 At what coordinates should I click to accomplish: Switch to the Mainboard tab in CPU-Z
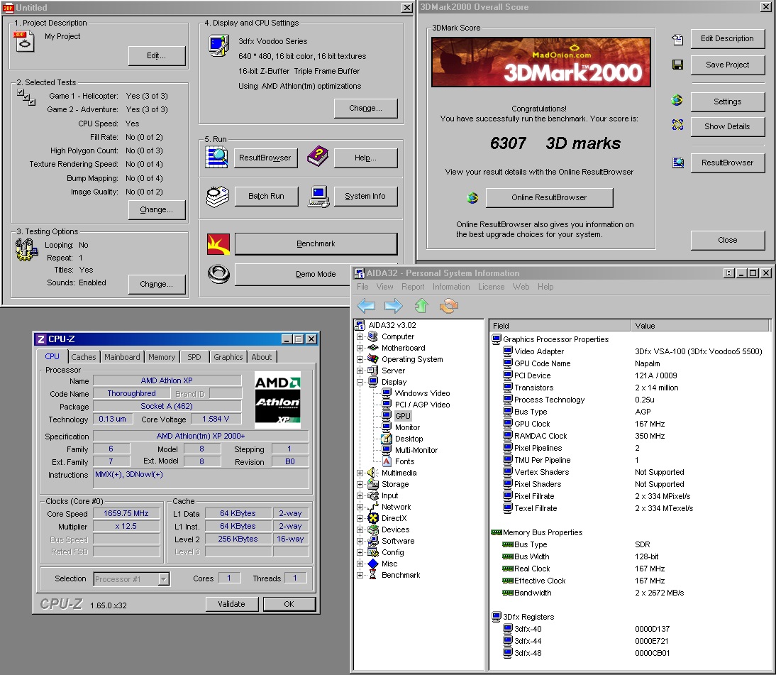(x=122, y=357)
